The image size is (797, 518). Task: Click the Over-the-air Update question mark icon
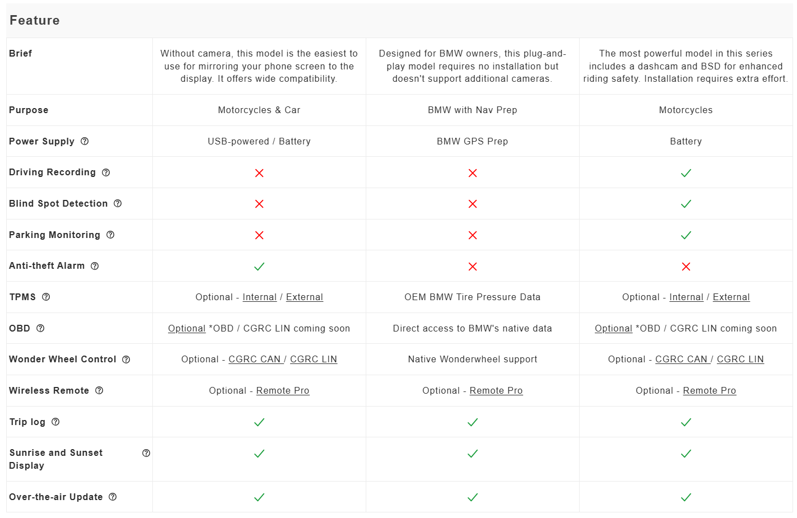click(x=113, y=497)
